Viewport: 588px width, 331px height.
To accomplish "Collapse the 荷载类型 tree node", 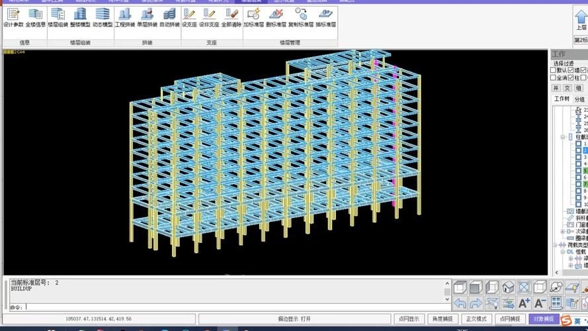I will (x=556, y=245).
